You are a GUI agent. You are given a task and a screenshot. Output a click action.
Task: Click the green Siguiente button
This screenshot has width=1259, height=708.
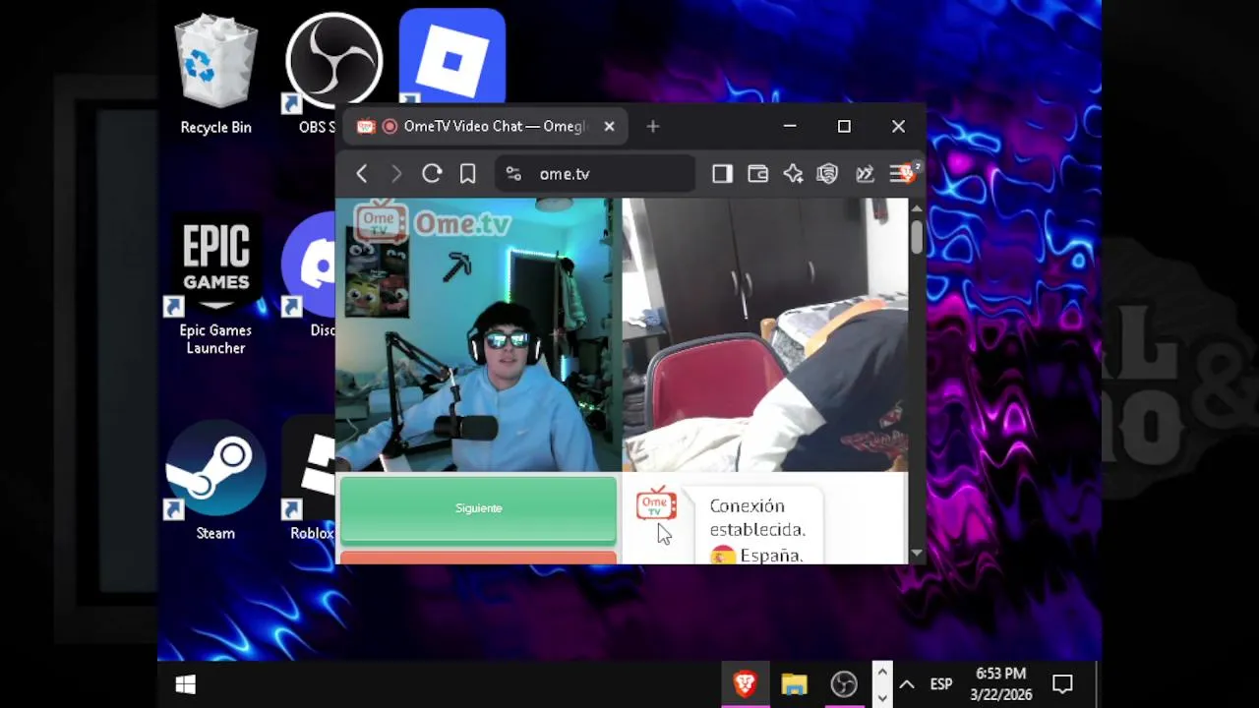(478, 508)
